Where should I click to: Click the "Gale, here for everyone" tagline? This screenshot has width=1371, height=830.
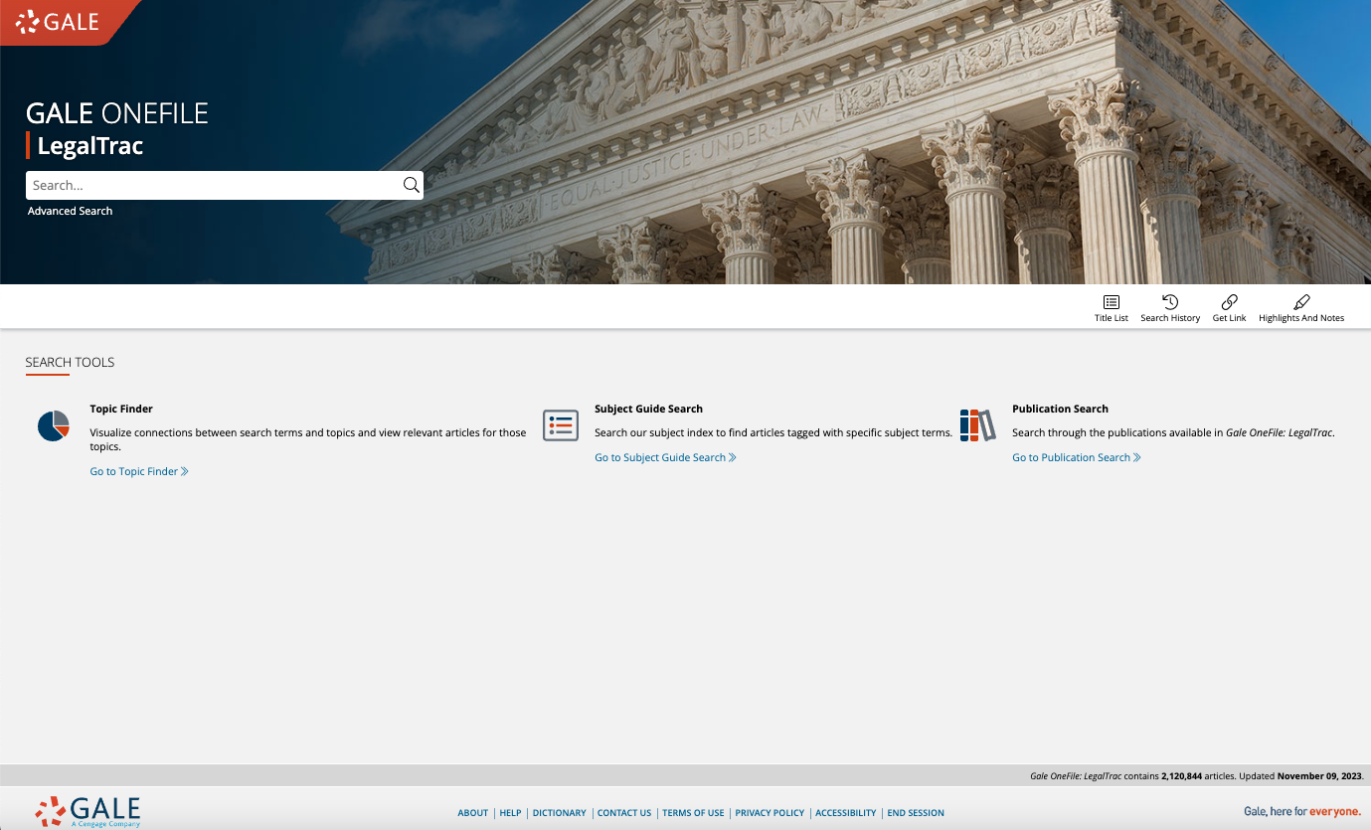tap(1302, 812)
